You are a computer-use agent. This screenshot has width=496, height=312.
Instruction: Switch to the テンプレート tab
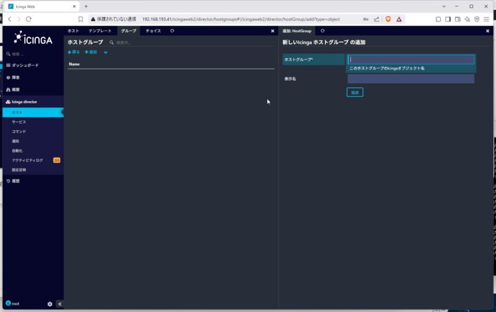100,30
